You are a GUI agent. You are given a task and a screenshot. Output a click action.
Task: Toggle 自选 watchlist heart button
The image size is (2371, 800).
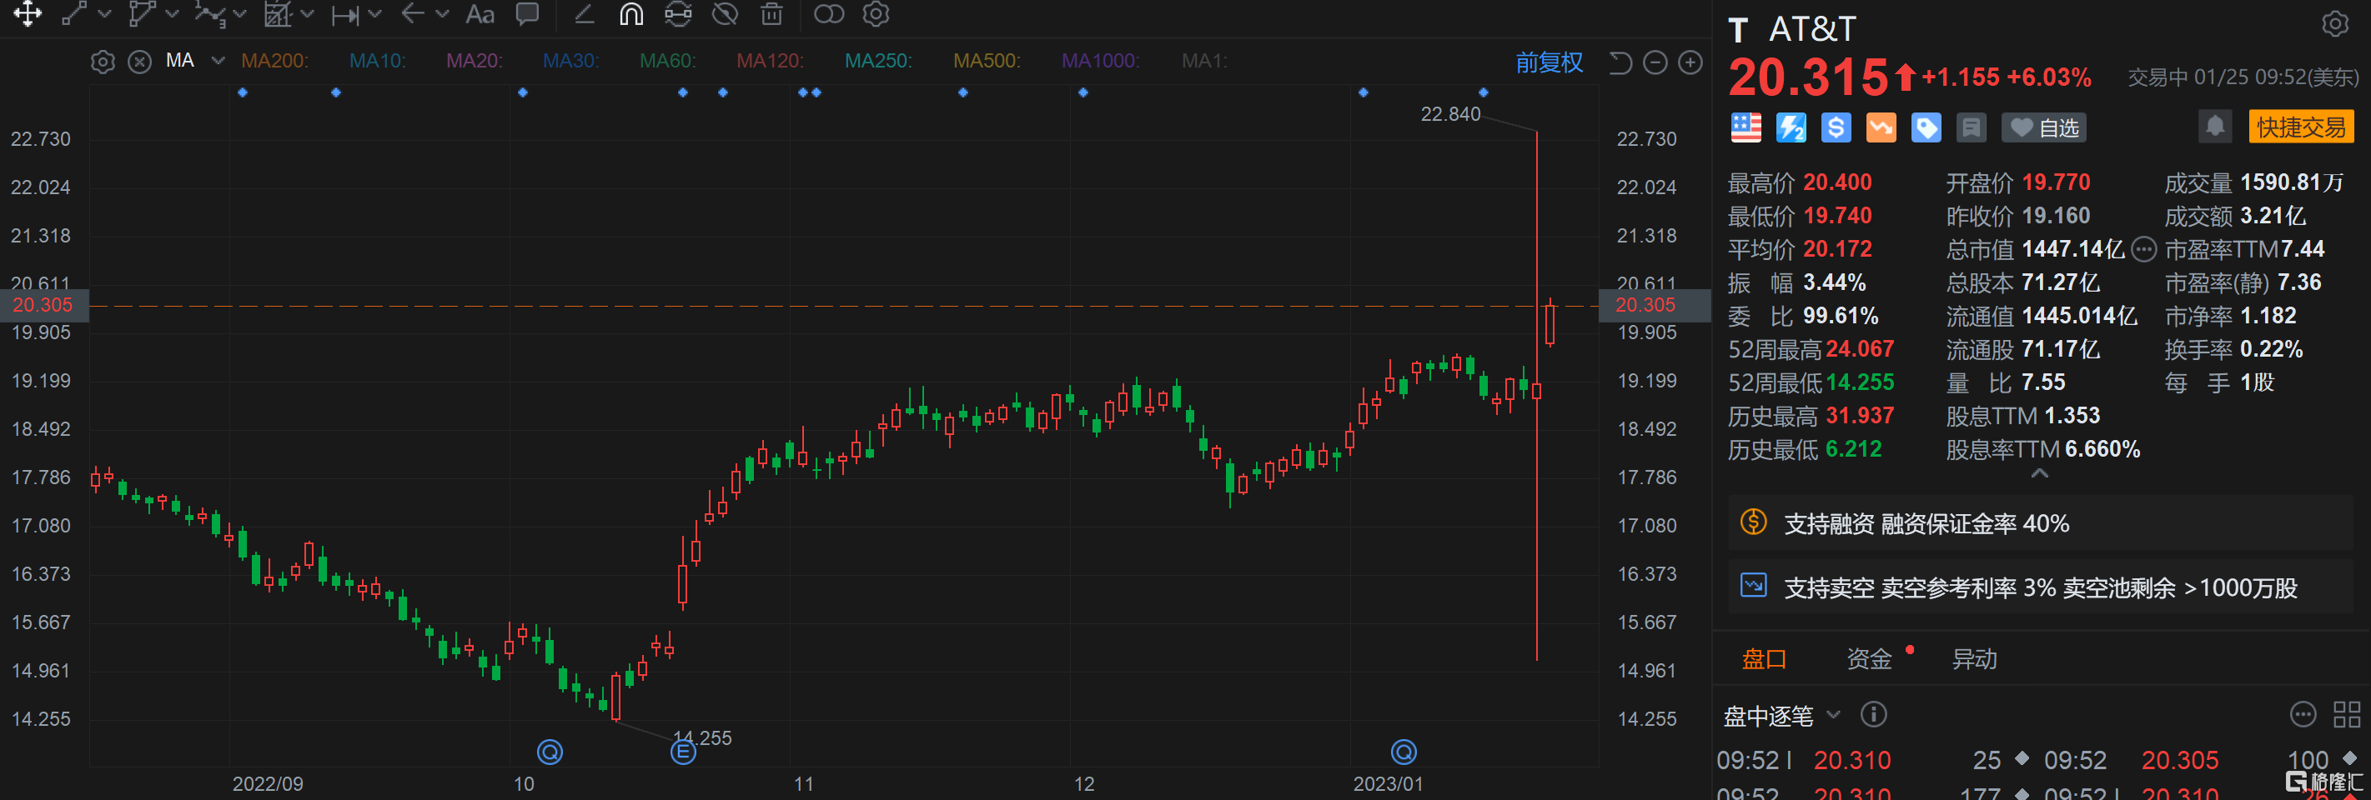click(2043, 127)
